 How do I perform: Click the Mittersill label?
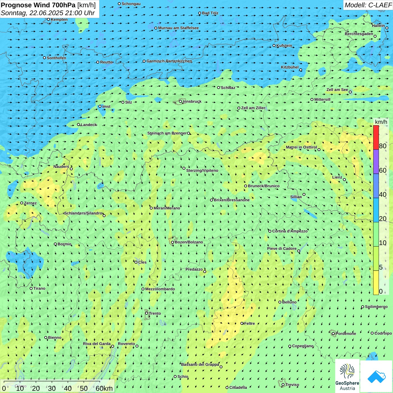(322, 99)
